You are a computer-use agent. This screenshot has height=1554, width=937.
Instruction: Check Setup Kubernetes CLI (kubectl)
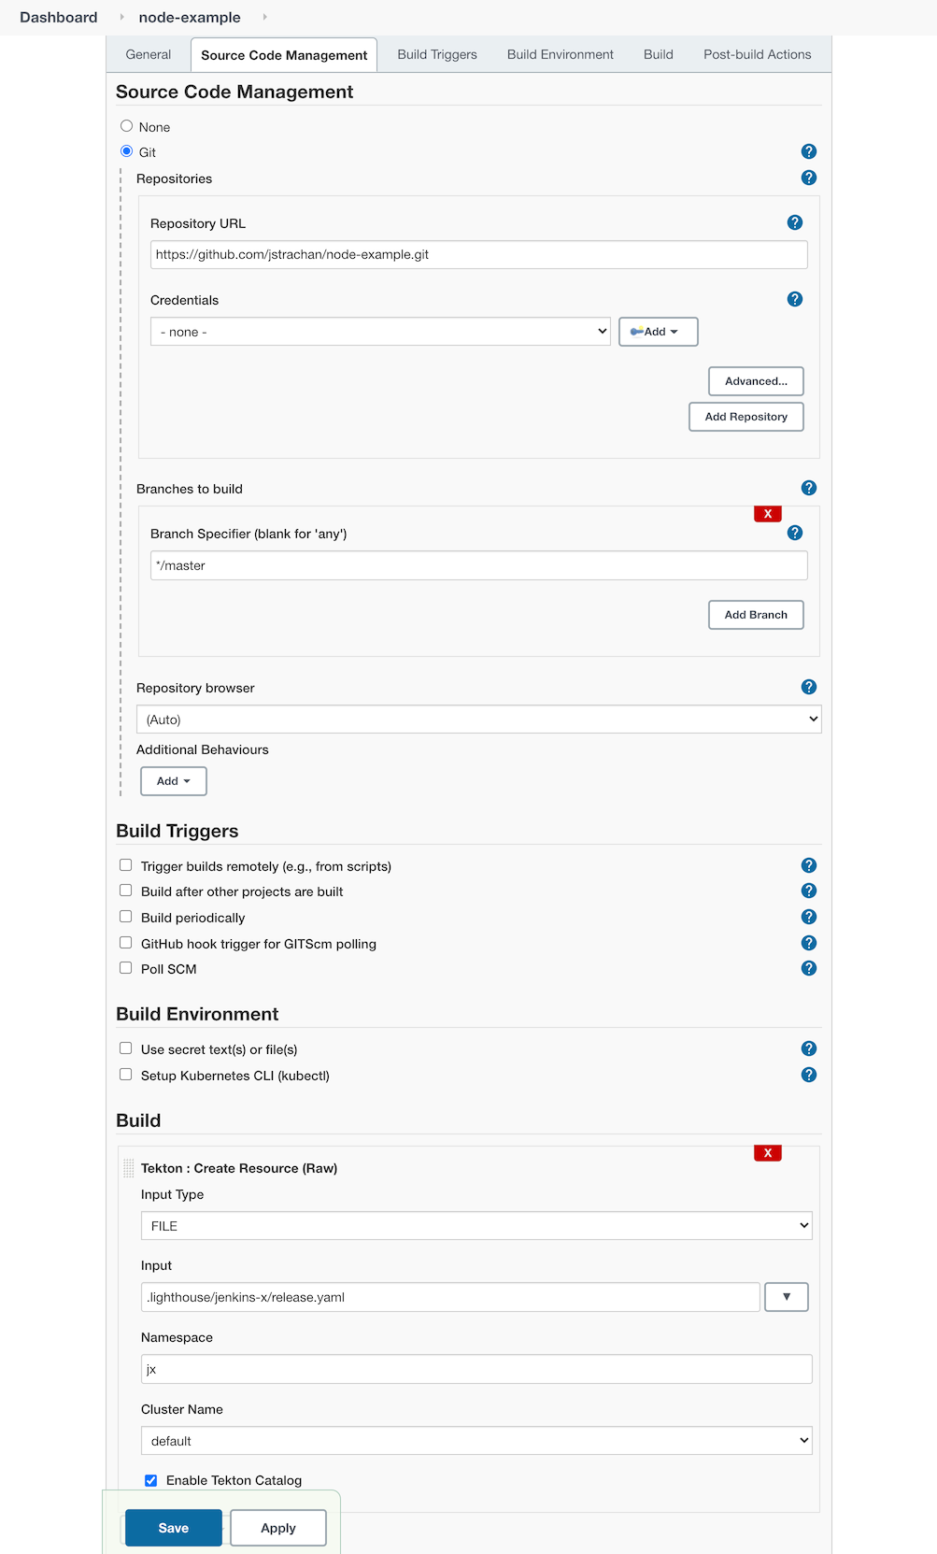[x=126, y=1075]
